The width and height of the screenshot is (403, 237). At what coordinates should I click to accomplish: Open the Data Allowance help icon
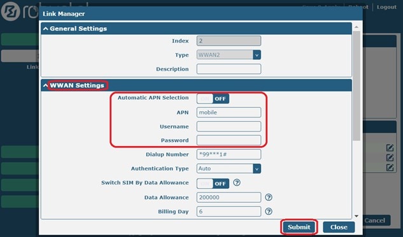(x=269, y=197)
